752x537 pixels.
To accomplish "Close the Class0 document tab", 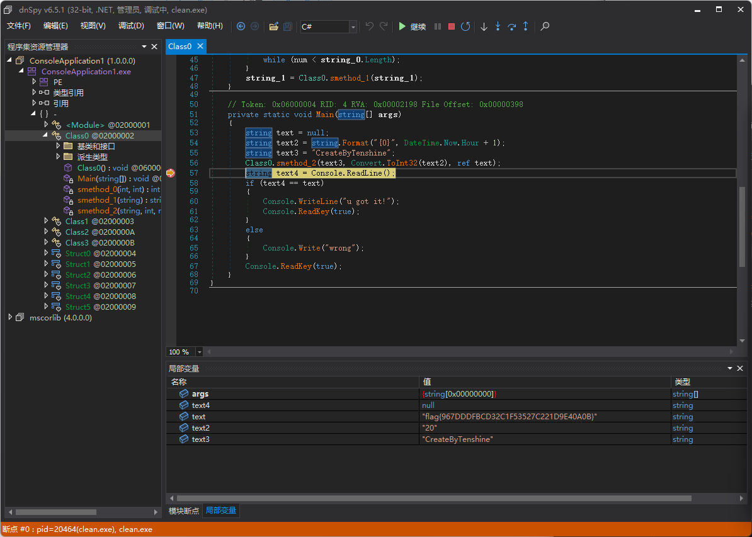I will [200, 46].
